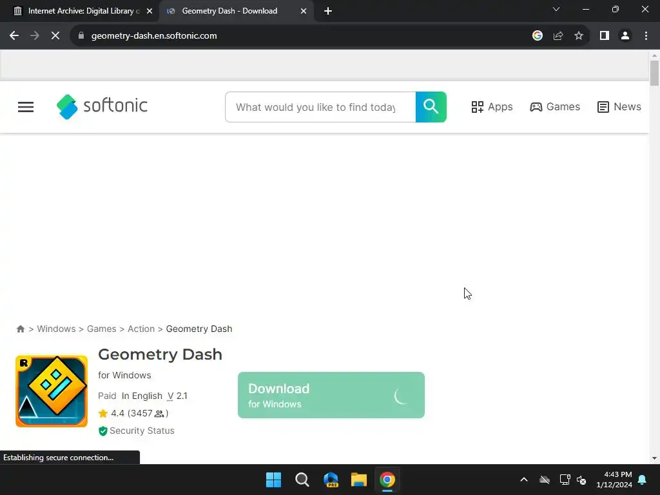
Task: Go to Games breadcrumb link
Action: click(x=101, y=329)
